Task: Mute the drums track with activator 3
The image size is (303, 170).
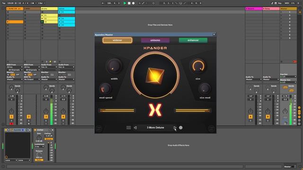Action: pyautogui.click(x=46, y=117)
